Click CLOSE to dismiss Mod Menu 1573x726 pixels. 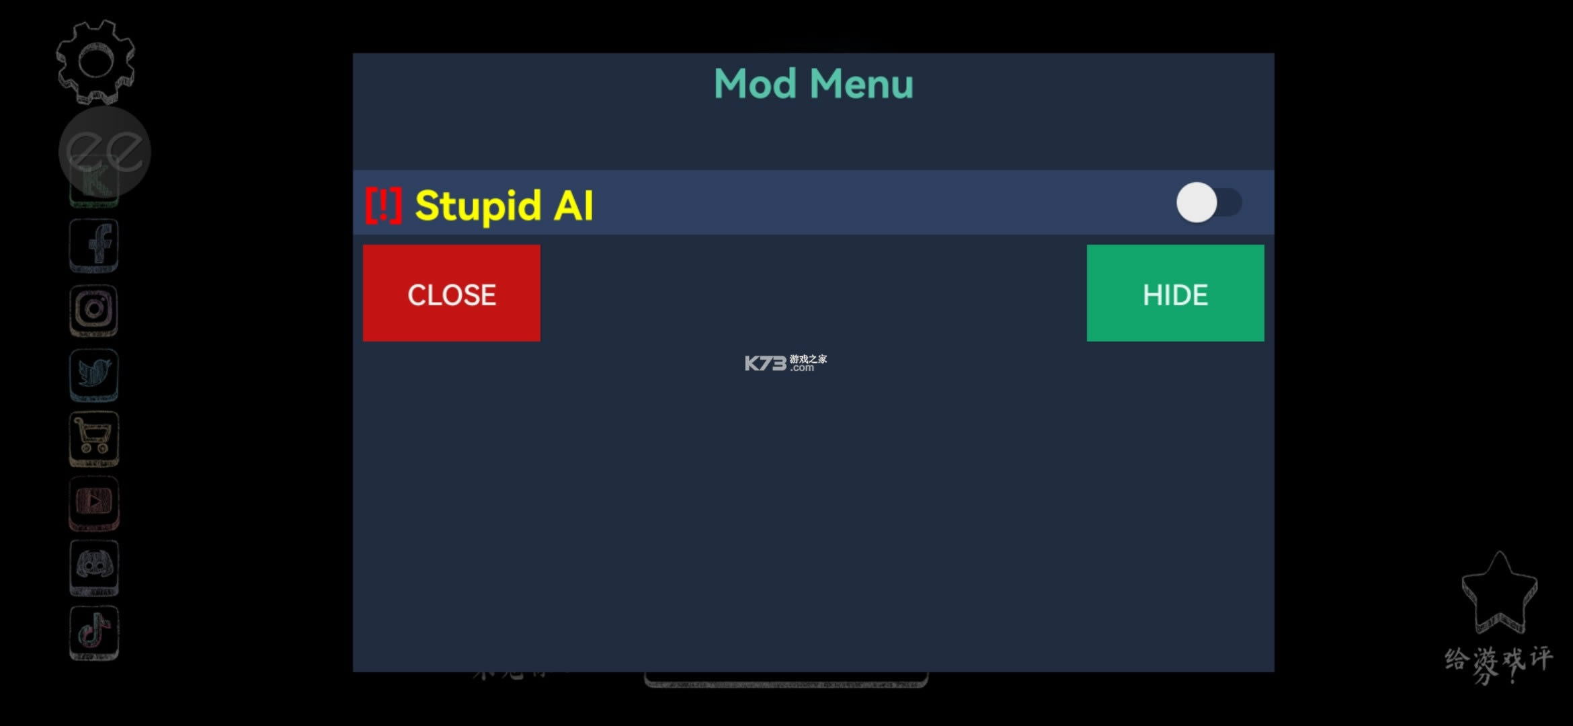tap(452, 294)
